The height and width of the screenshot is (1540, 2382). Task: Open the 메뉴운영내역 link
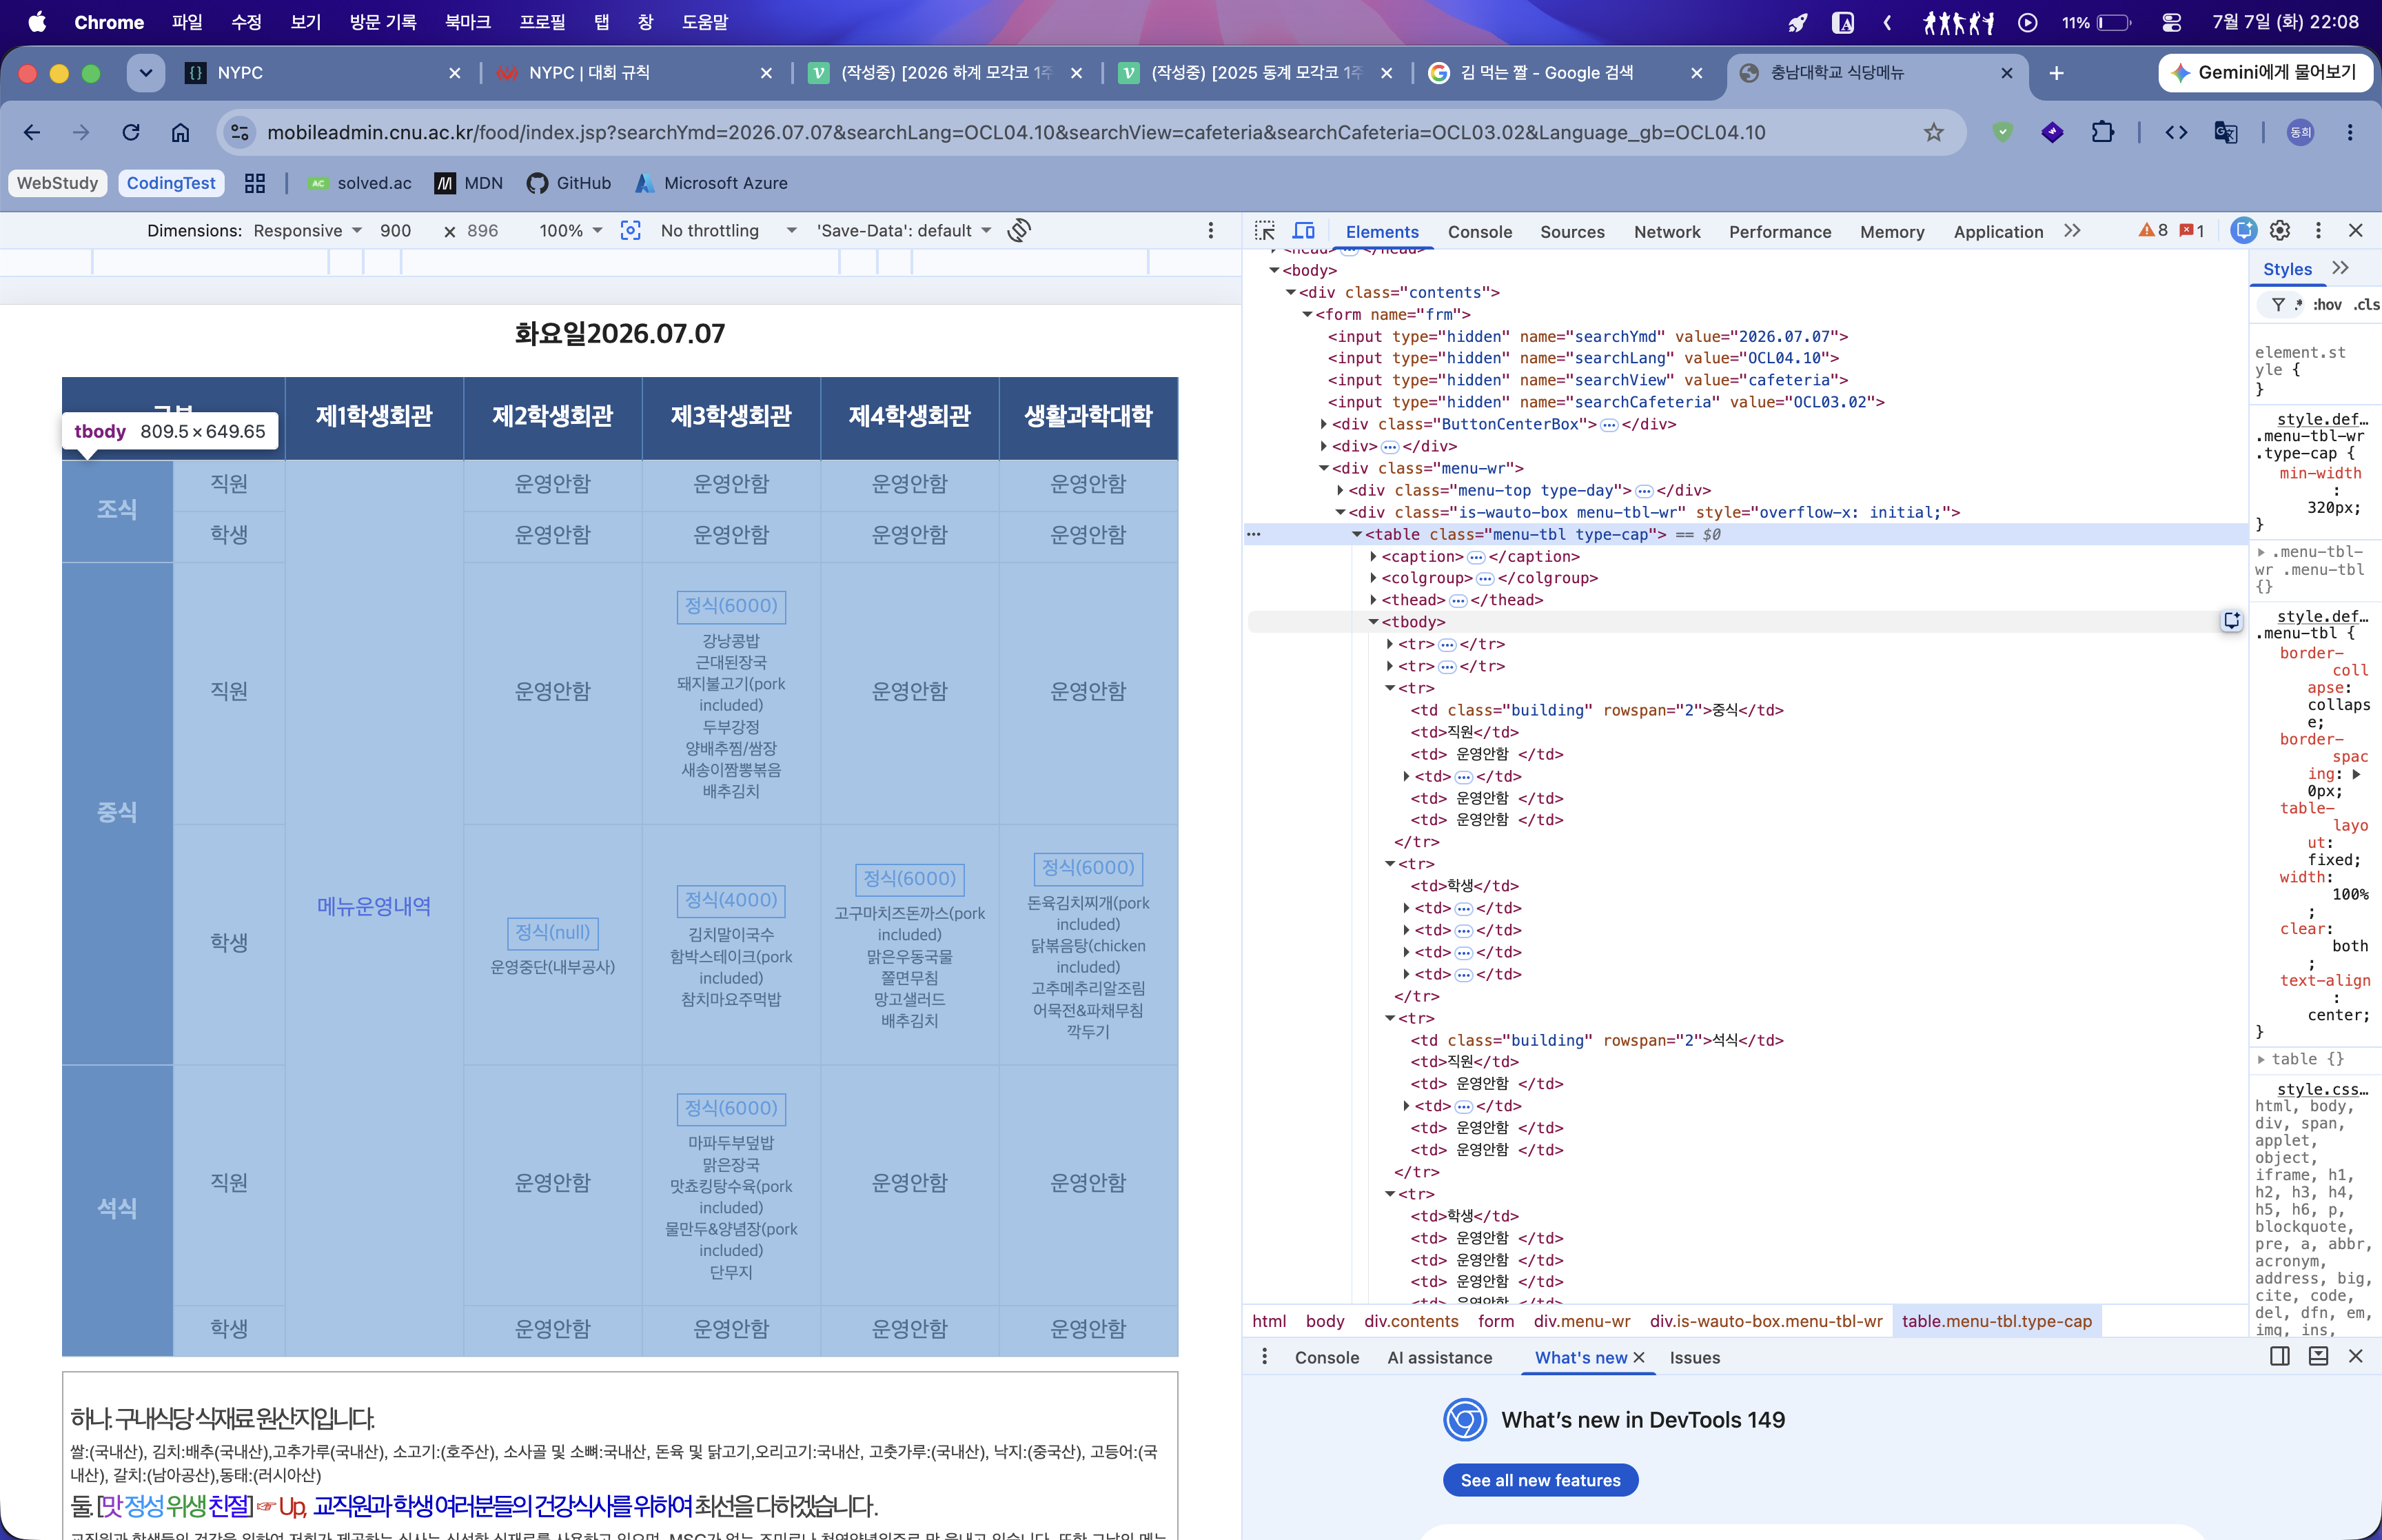[x=374, y=906]
